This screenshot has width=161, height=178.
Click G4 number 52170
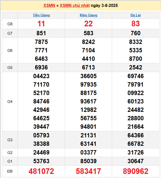[x=41, y=93]
